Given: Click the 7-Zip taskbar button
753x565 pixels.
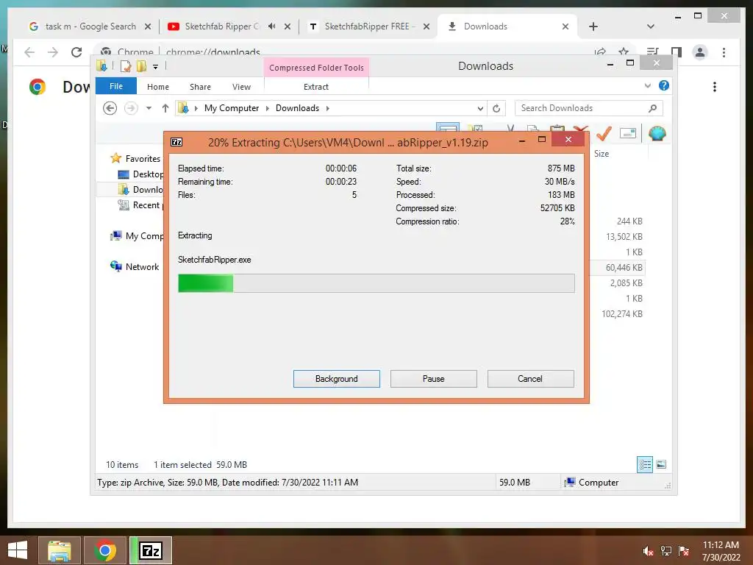Looking at the screenshot, I should tap(151, 550).
